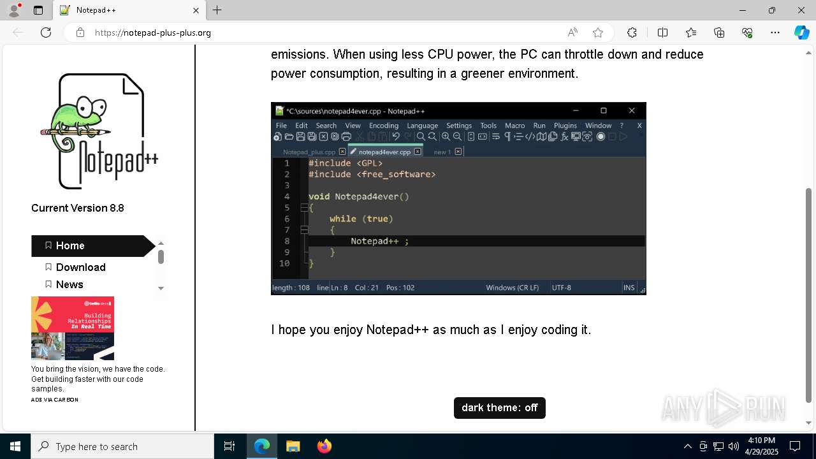Refresh the current page

tap(46, 33)
